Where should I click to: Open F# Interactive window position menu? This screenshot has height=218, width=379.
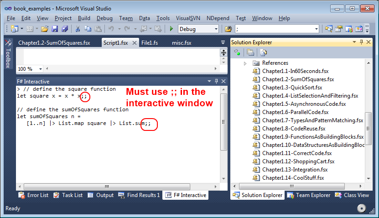tap(209, 81)
